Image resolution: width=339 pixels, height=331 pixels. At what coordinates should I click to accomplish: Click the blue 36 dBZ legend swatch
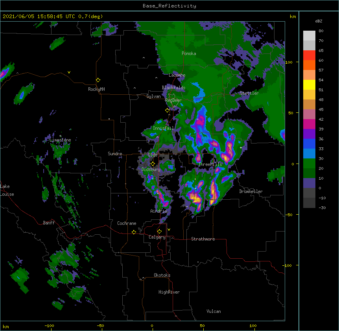[x=309, y=143]
